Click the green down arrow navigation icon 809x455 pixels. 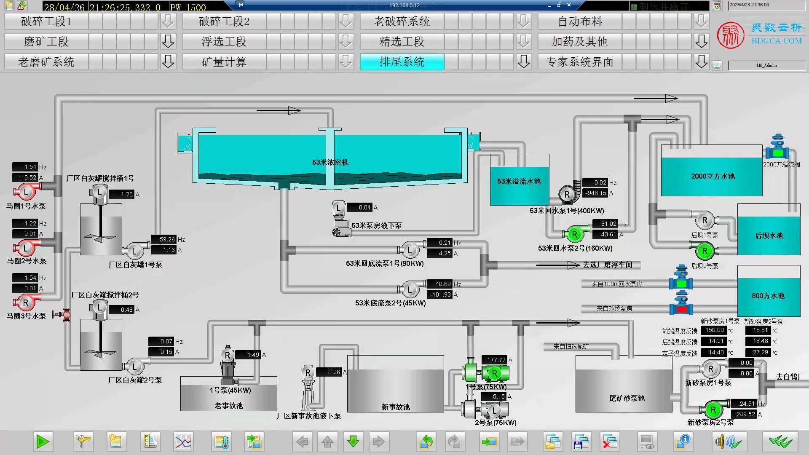[353, 442]
